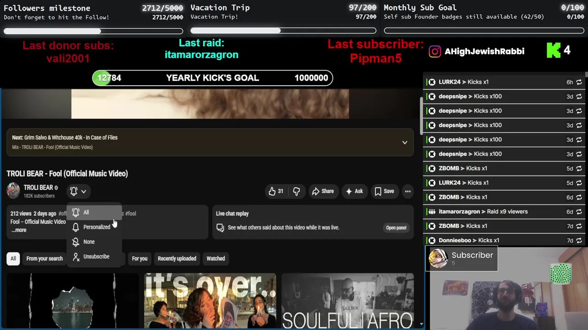Open the TROLI BEAR channel name link
Viewport: 588px width, 330px height.
click(x=38, y=187)
